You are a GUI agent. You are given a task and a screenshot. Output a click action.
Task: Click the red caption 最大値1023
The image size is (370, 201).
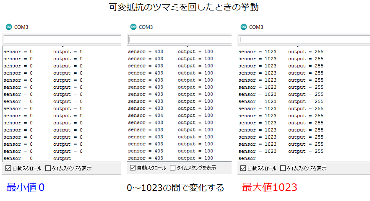click(269, 187)
